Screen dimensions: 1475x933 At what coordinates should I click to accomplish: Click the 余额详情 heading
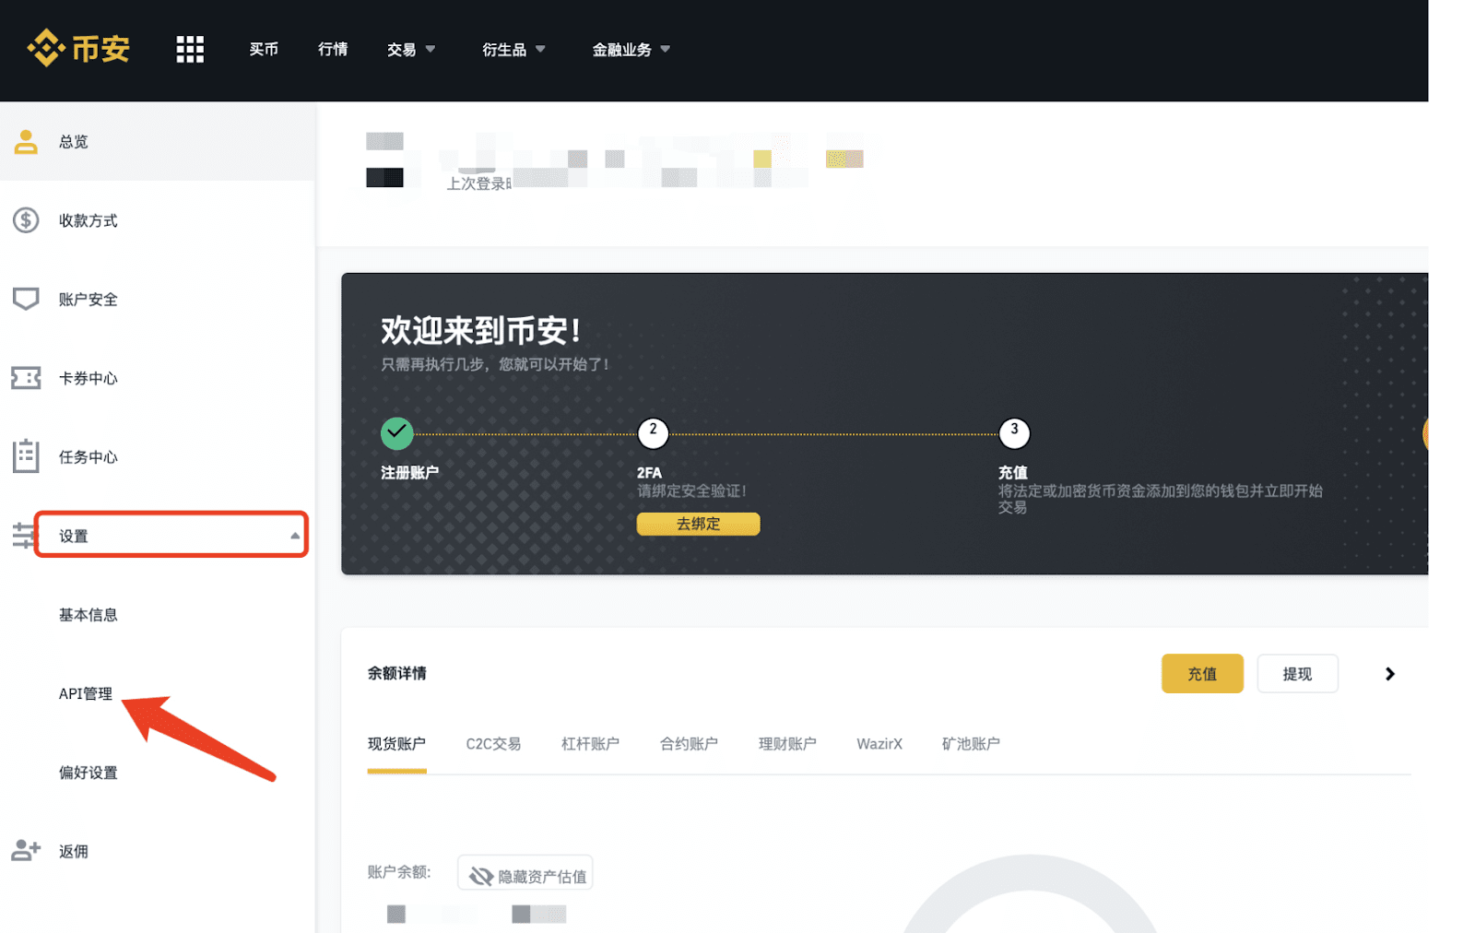(x=397, y=673)
